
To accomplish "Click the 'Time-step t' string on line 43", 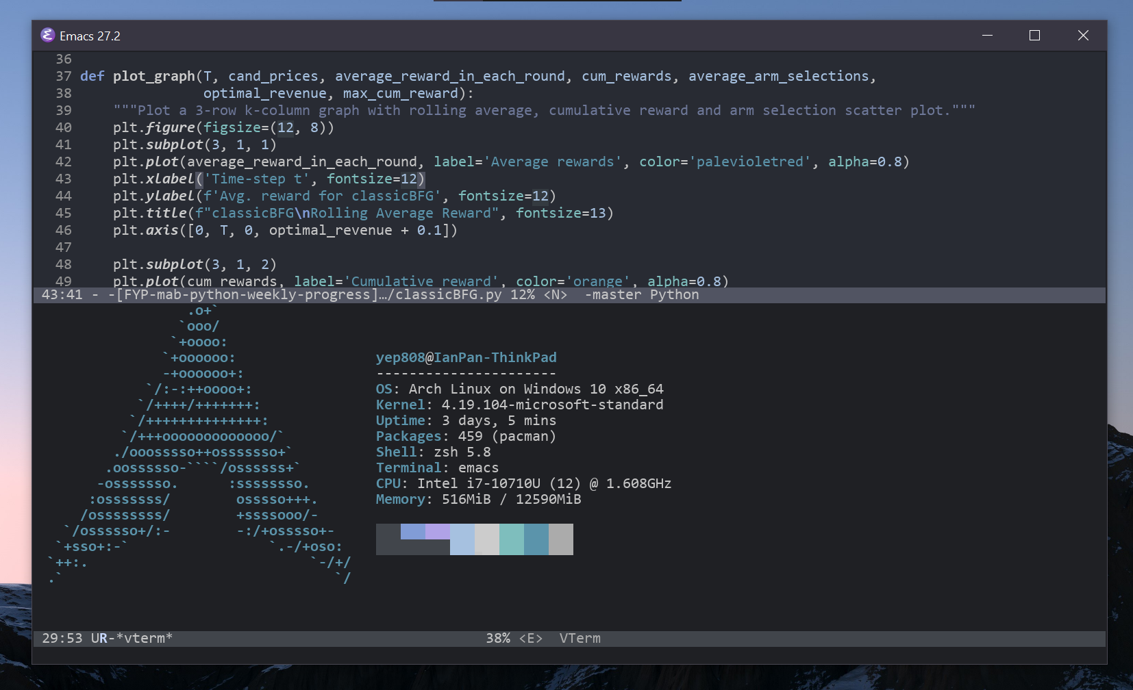I will 257,179.
